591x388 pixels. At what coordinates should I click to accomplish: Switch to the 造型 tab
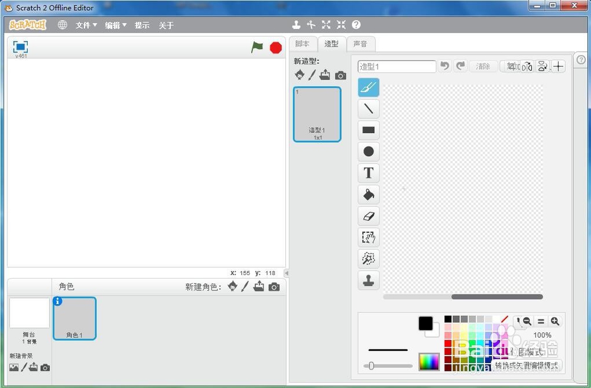[x=332, y=44]
